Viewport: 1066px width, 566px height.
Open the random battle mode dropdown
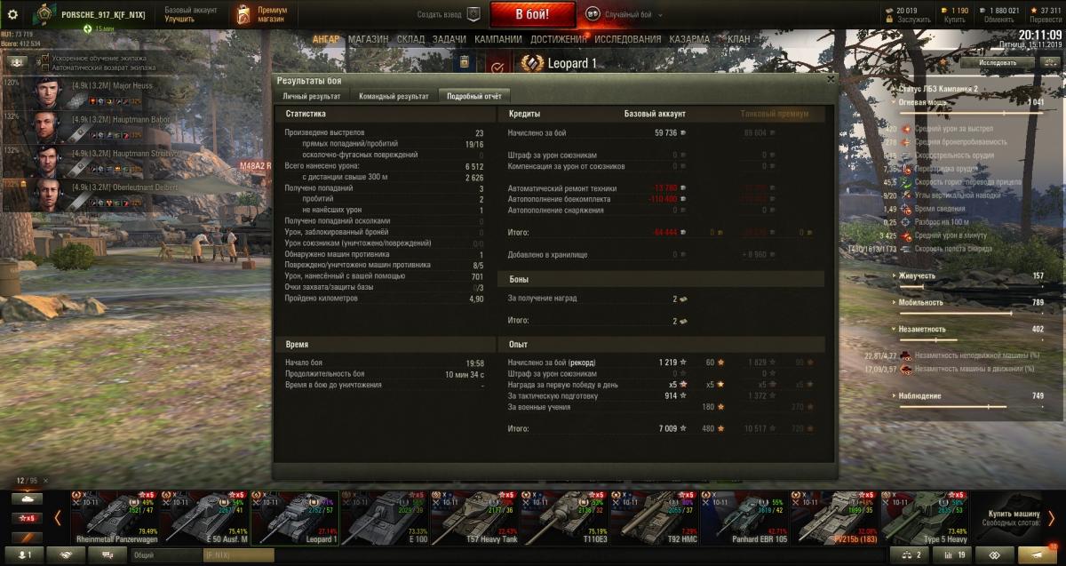(x=630, y=15)
